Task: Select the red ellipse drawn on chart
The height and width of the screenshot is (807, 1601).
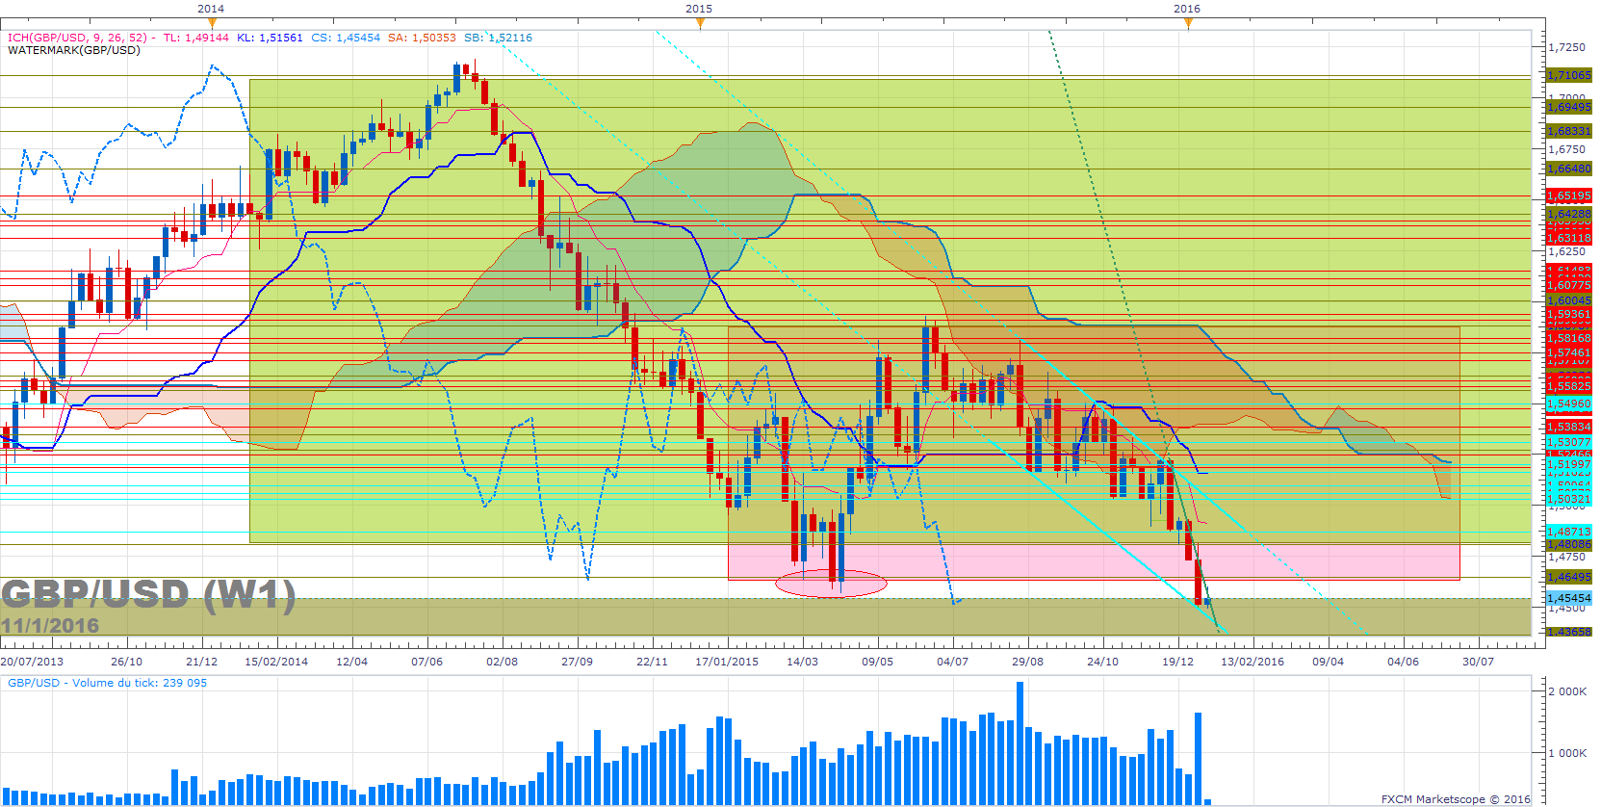Action: (831, 583)
